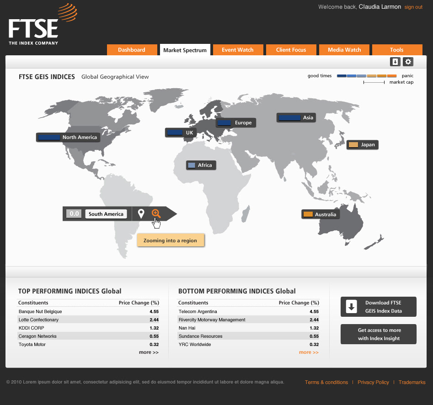
Task: Click the sign out link
Action: tap(413, 7)
